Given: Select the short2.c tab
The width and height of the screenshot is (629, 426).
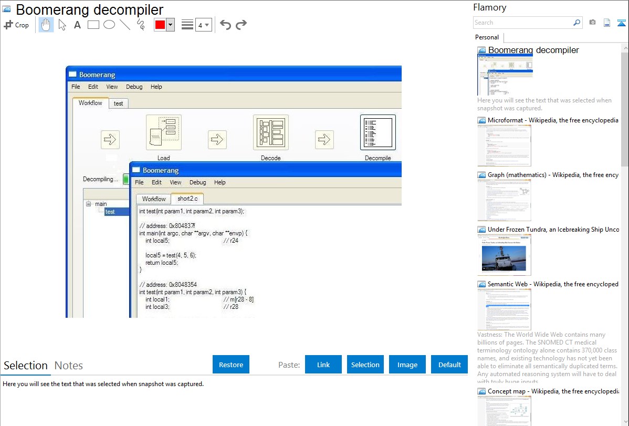Looking at the screenshot, I should [187, 199].
